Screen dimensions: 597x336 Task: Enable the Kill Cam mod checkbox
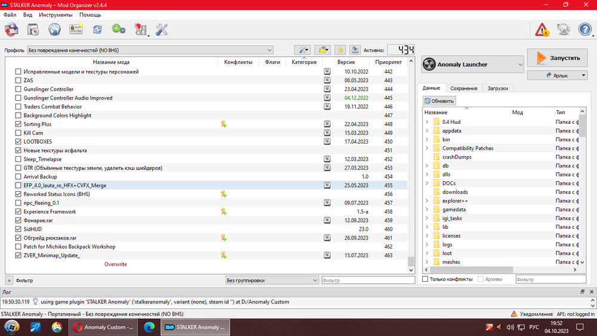click(18, 133)
